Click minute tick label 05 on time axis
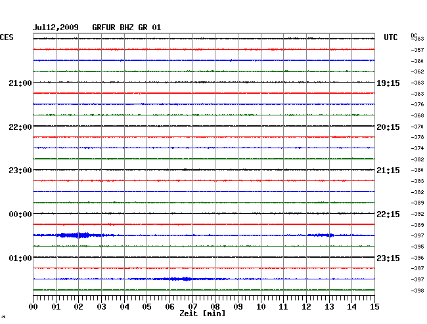The image size is (427, 324). [x=146, y=307]
